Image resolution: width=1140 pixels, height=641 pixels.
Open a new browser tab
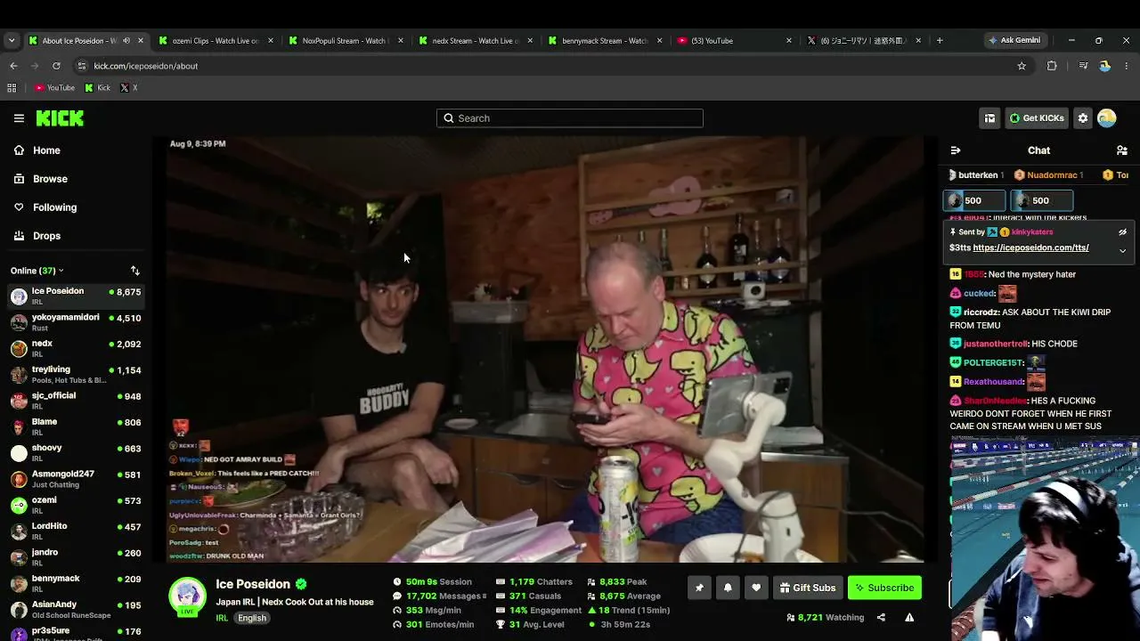point(940,40)
